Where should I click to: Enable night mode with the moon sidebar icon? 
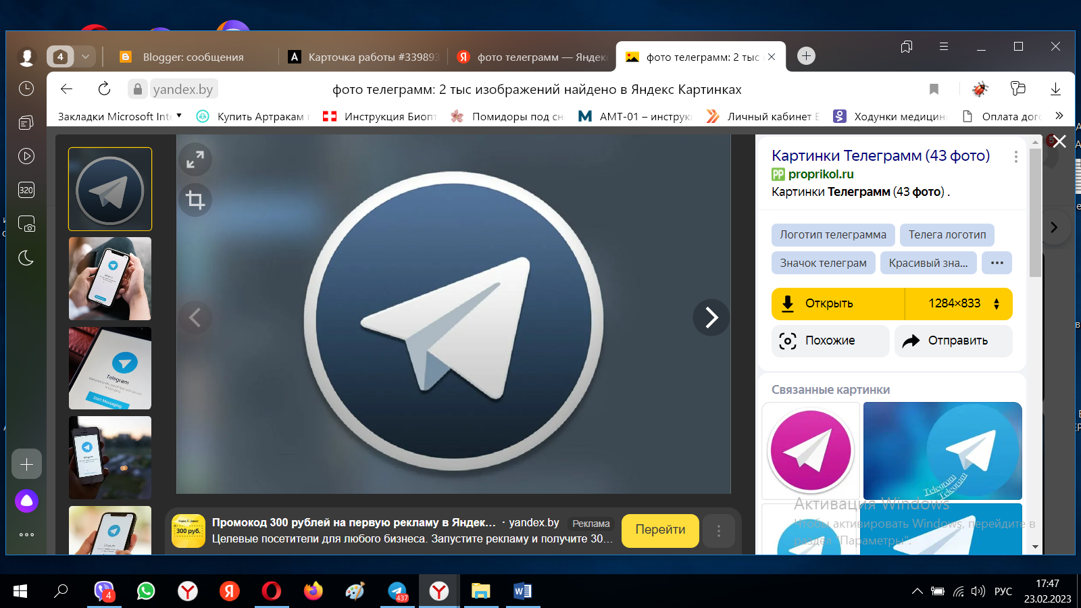(26, 257)
